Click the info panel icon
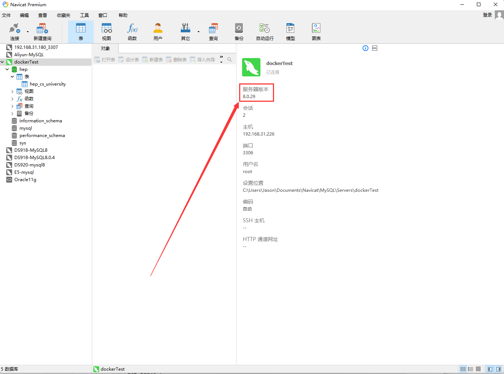The width and height of the screenshot is (504, 374). pos(366,48)
